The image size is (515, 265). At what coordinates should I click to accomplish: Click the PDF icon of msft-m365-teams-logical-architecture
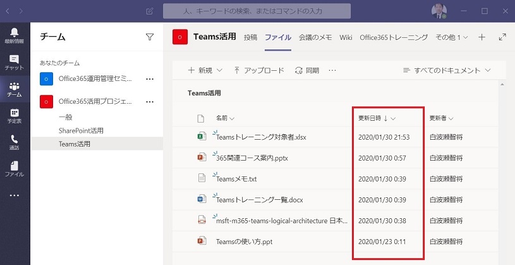tap(202, 220)
